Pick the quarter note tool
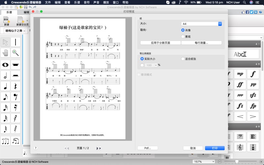Screen dimensions: 264x165 click(5, 86)
